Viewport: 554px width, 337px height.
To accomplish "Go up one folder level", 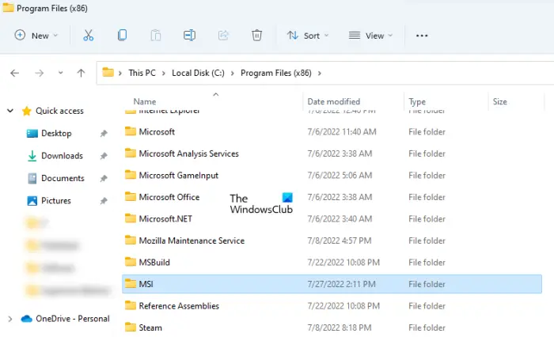I will tap(81, 73).
